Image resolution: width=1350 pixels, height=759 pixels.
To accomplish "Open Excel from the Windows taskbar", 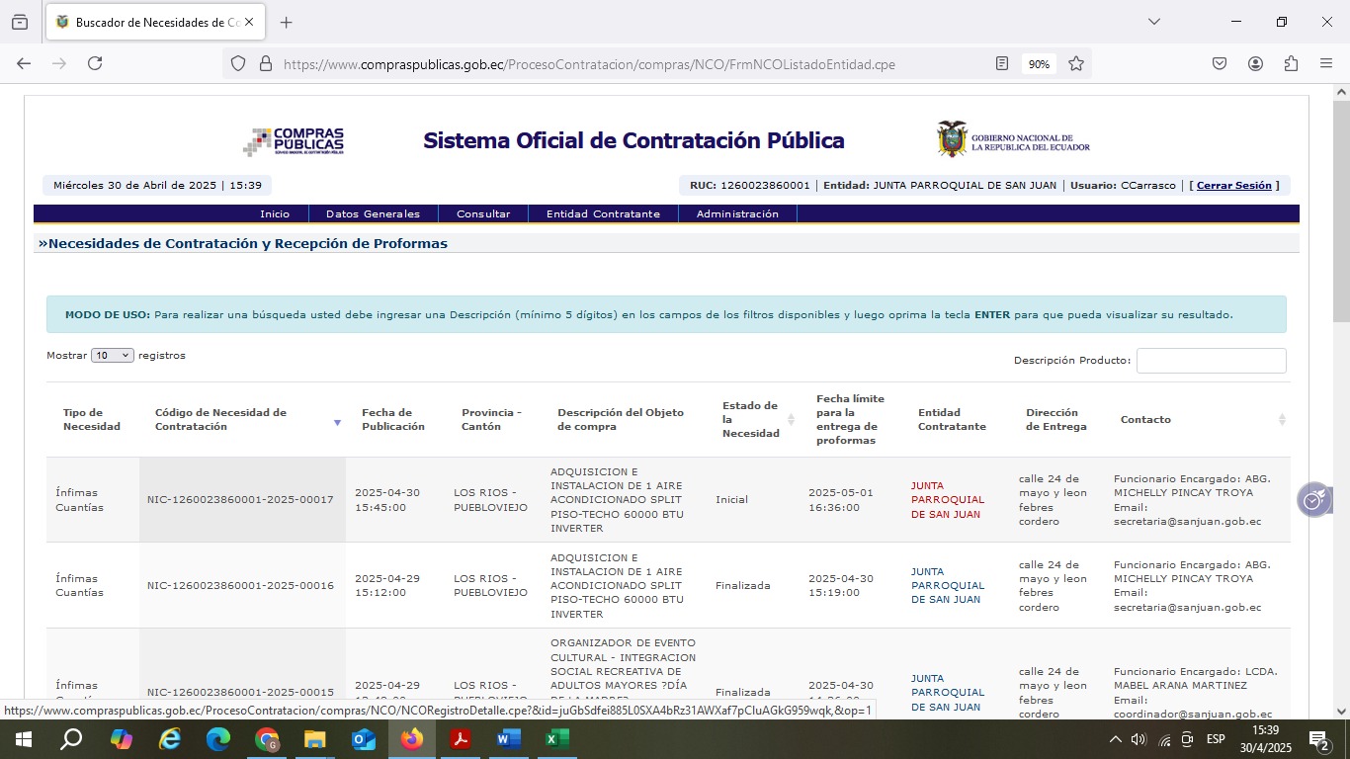I will tap(556, 739).
